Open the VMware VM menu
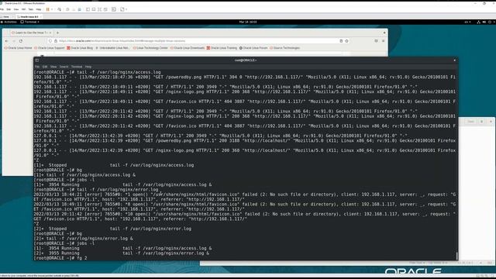496x279 pixels. pos(23,9)
